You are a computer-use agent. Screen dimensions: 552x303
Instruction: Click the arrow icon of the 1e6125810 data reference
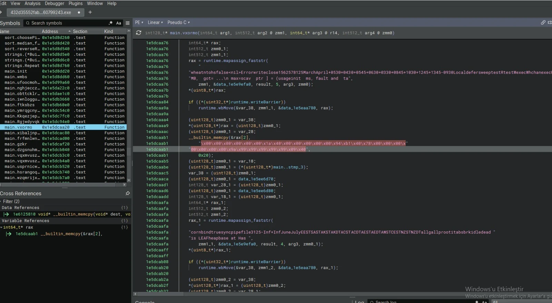coord(6,214)
